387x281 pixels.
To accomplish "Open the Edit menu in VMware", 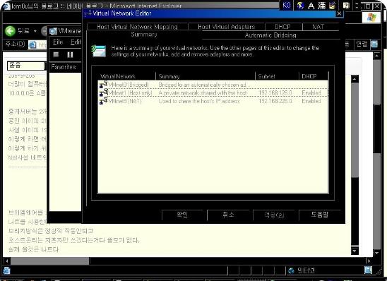I will pos(76,42).
